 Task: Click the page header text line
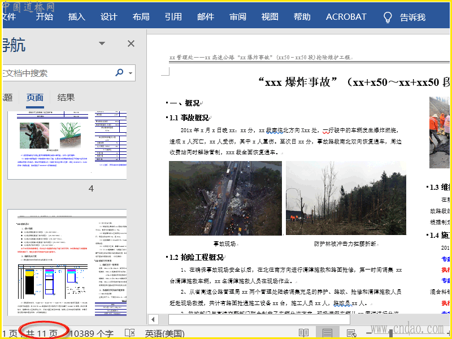[260, 58]
